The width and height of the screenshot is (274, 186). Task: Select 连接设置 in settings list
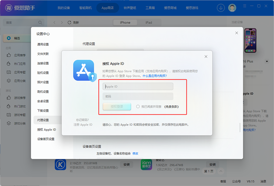(43, 63)
